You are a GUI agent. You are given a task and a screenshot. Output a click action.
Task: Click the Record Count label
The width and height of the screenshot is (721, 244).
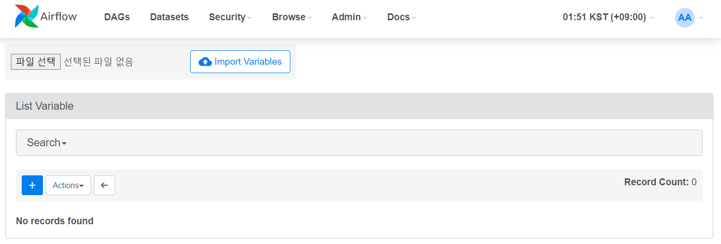(x=656, y=182)
